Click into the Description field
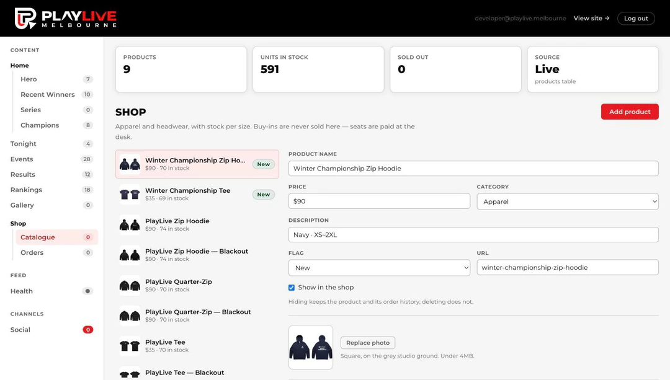Viewport: 670px width, 380px height. pyautogui.click(x=473, y=235)
